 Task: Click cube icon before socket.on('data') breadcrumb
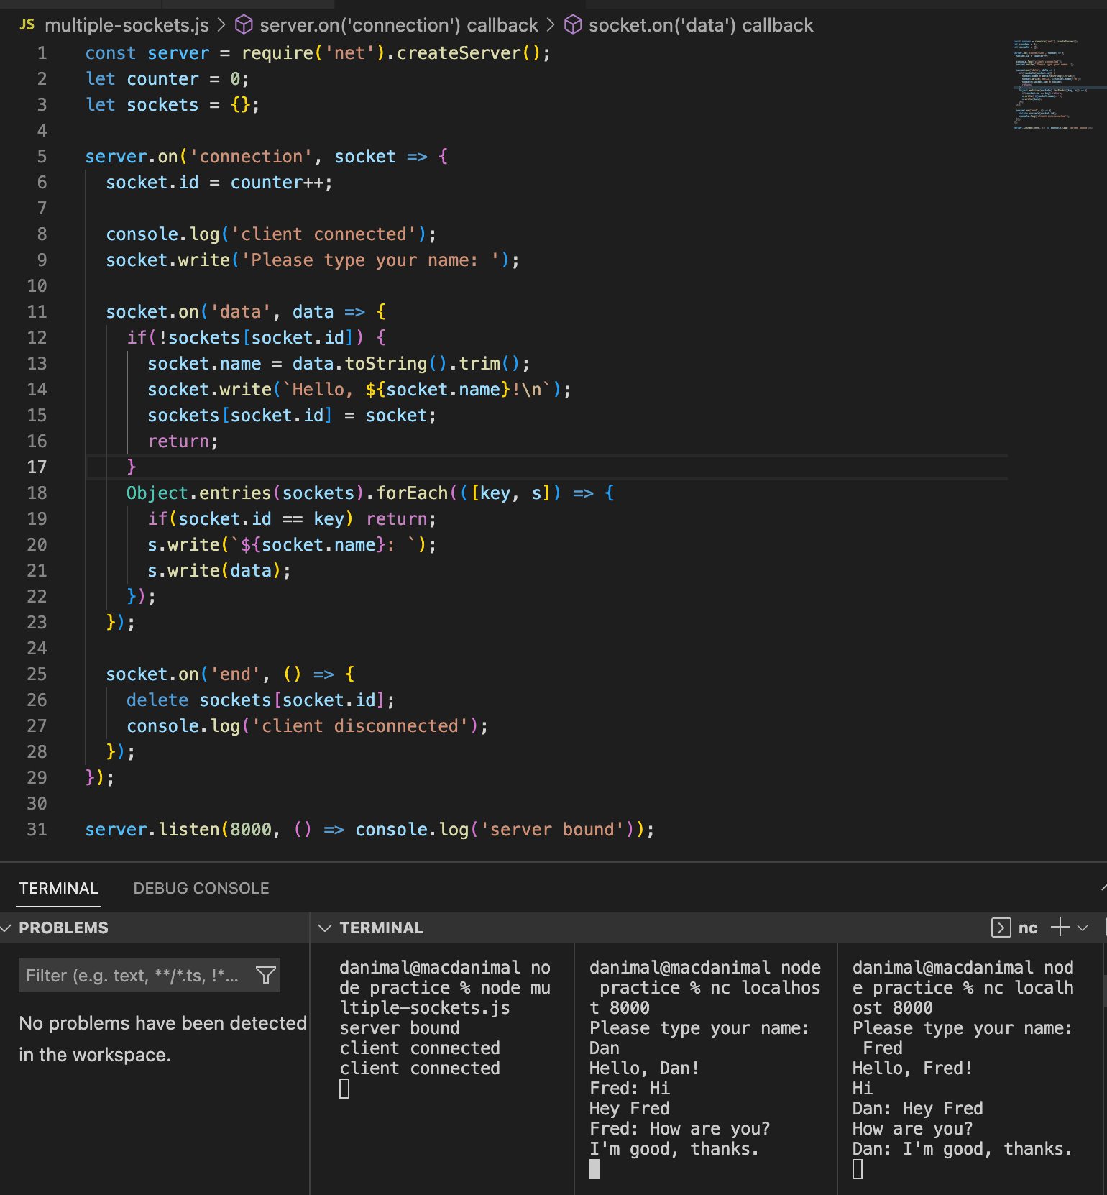pos(573,25)
